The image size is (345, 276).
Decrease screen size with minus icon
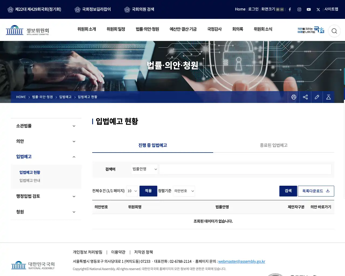282,9
